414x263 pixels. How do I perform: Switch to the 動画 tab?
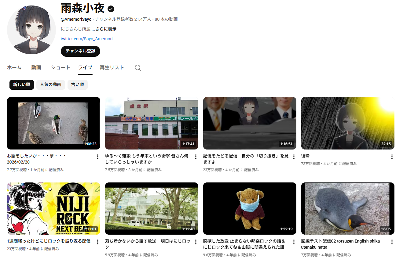click(36, 67)
